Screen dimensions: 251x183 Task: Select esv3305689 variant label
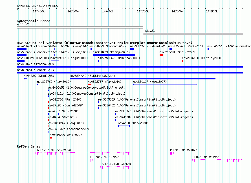coord(137,100)
